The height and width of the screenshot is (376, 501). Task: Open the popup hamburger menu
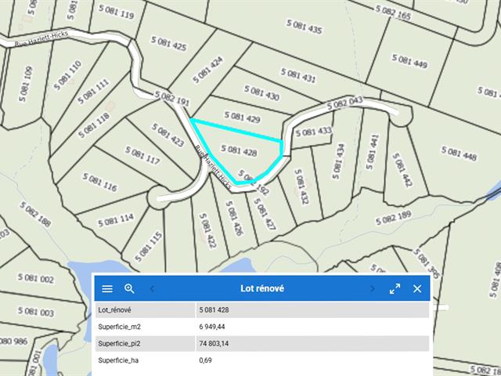point(107,288)
